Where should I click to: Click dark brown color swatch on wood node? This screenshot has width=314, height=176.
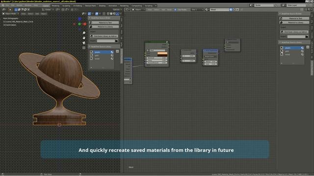[x=162, y=55]
